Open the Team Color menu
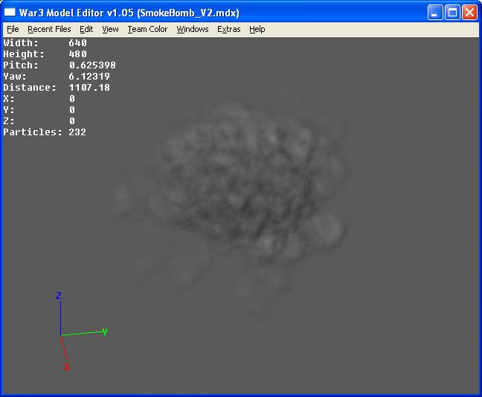This screenshot has width=482, height=397. coord(147,29)
